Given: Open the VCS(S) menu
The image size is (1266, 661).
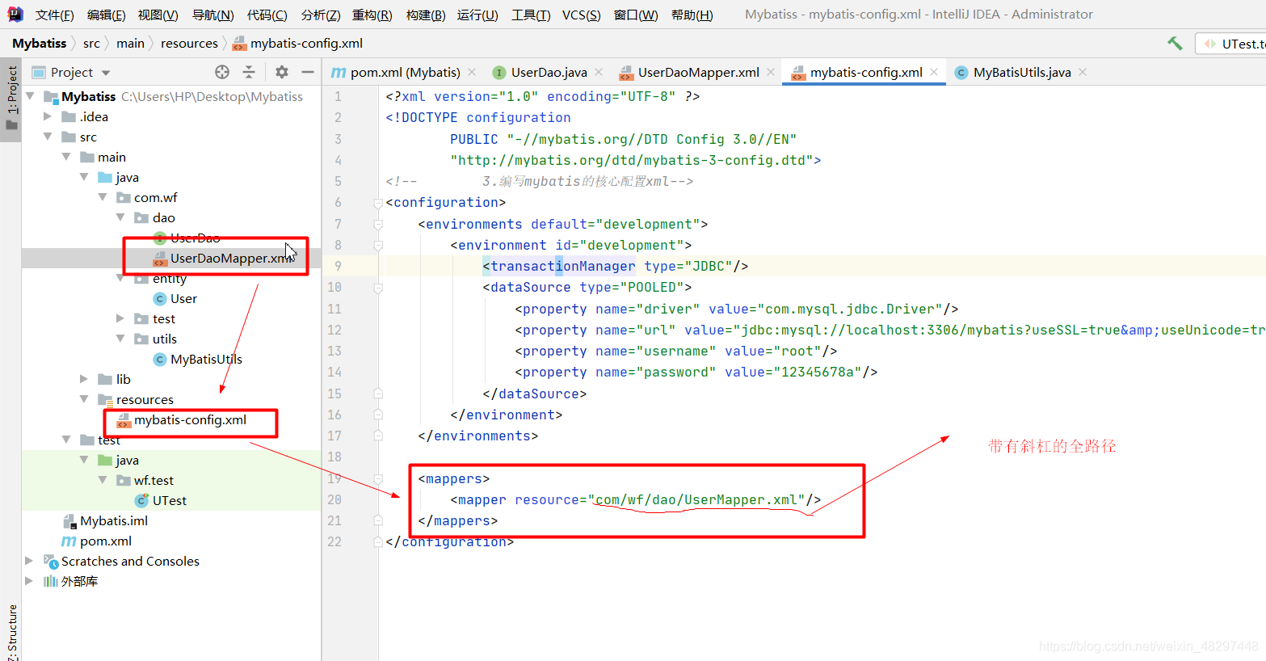Looking at the screenshot, I should tap(581, 15).
